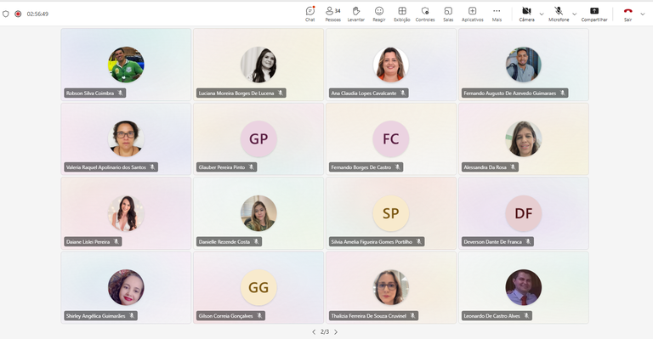This screenshot has width=653, height=339.
Task: Show the Pessoas participants list
Action: (332, 14)
